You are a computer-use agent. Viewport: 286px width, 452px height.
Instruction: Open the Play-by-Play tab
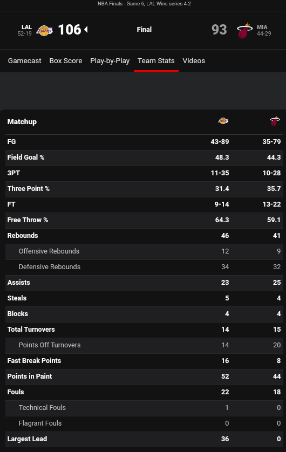point(110,61)
